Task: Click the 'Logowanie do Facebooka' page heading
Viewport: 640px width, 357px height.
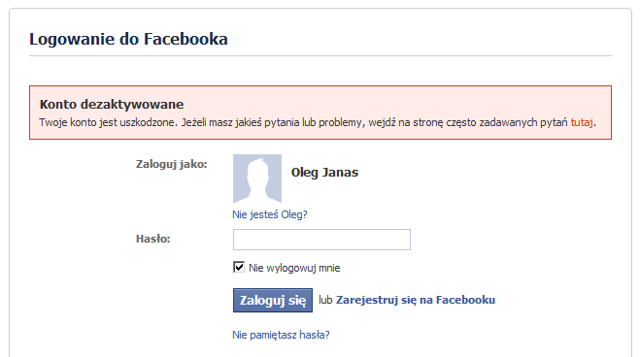Action: (x=128, y=39)
